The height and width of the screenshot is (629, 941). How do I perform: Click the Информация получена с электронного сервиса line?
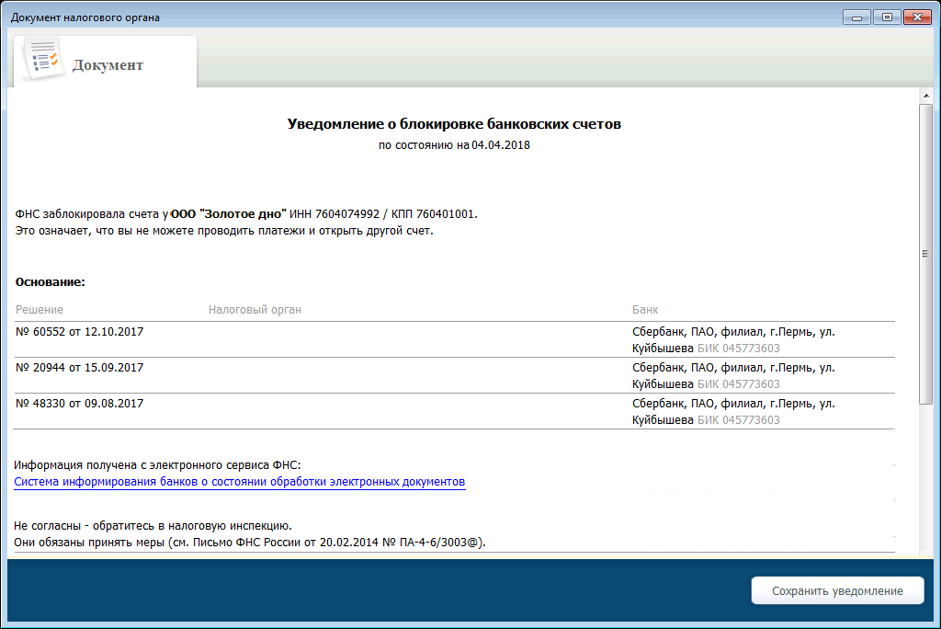[157, 465]
